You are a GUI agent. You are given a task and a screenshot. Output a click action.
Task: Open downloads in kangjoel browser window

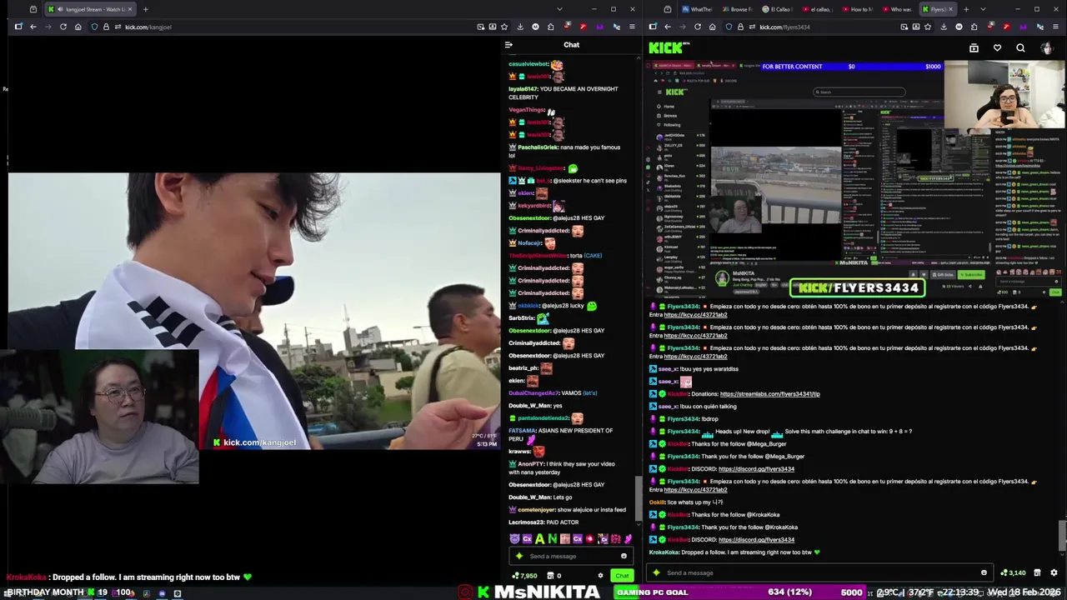pos(520,27)
